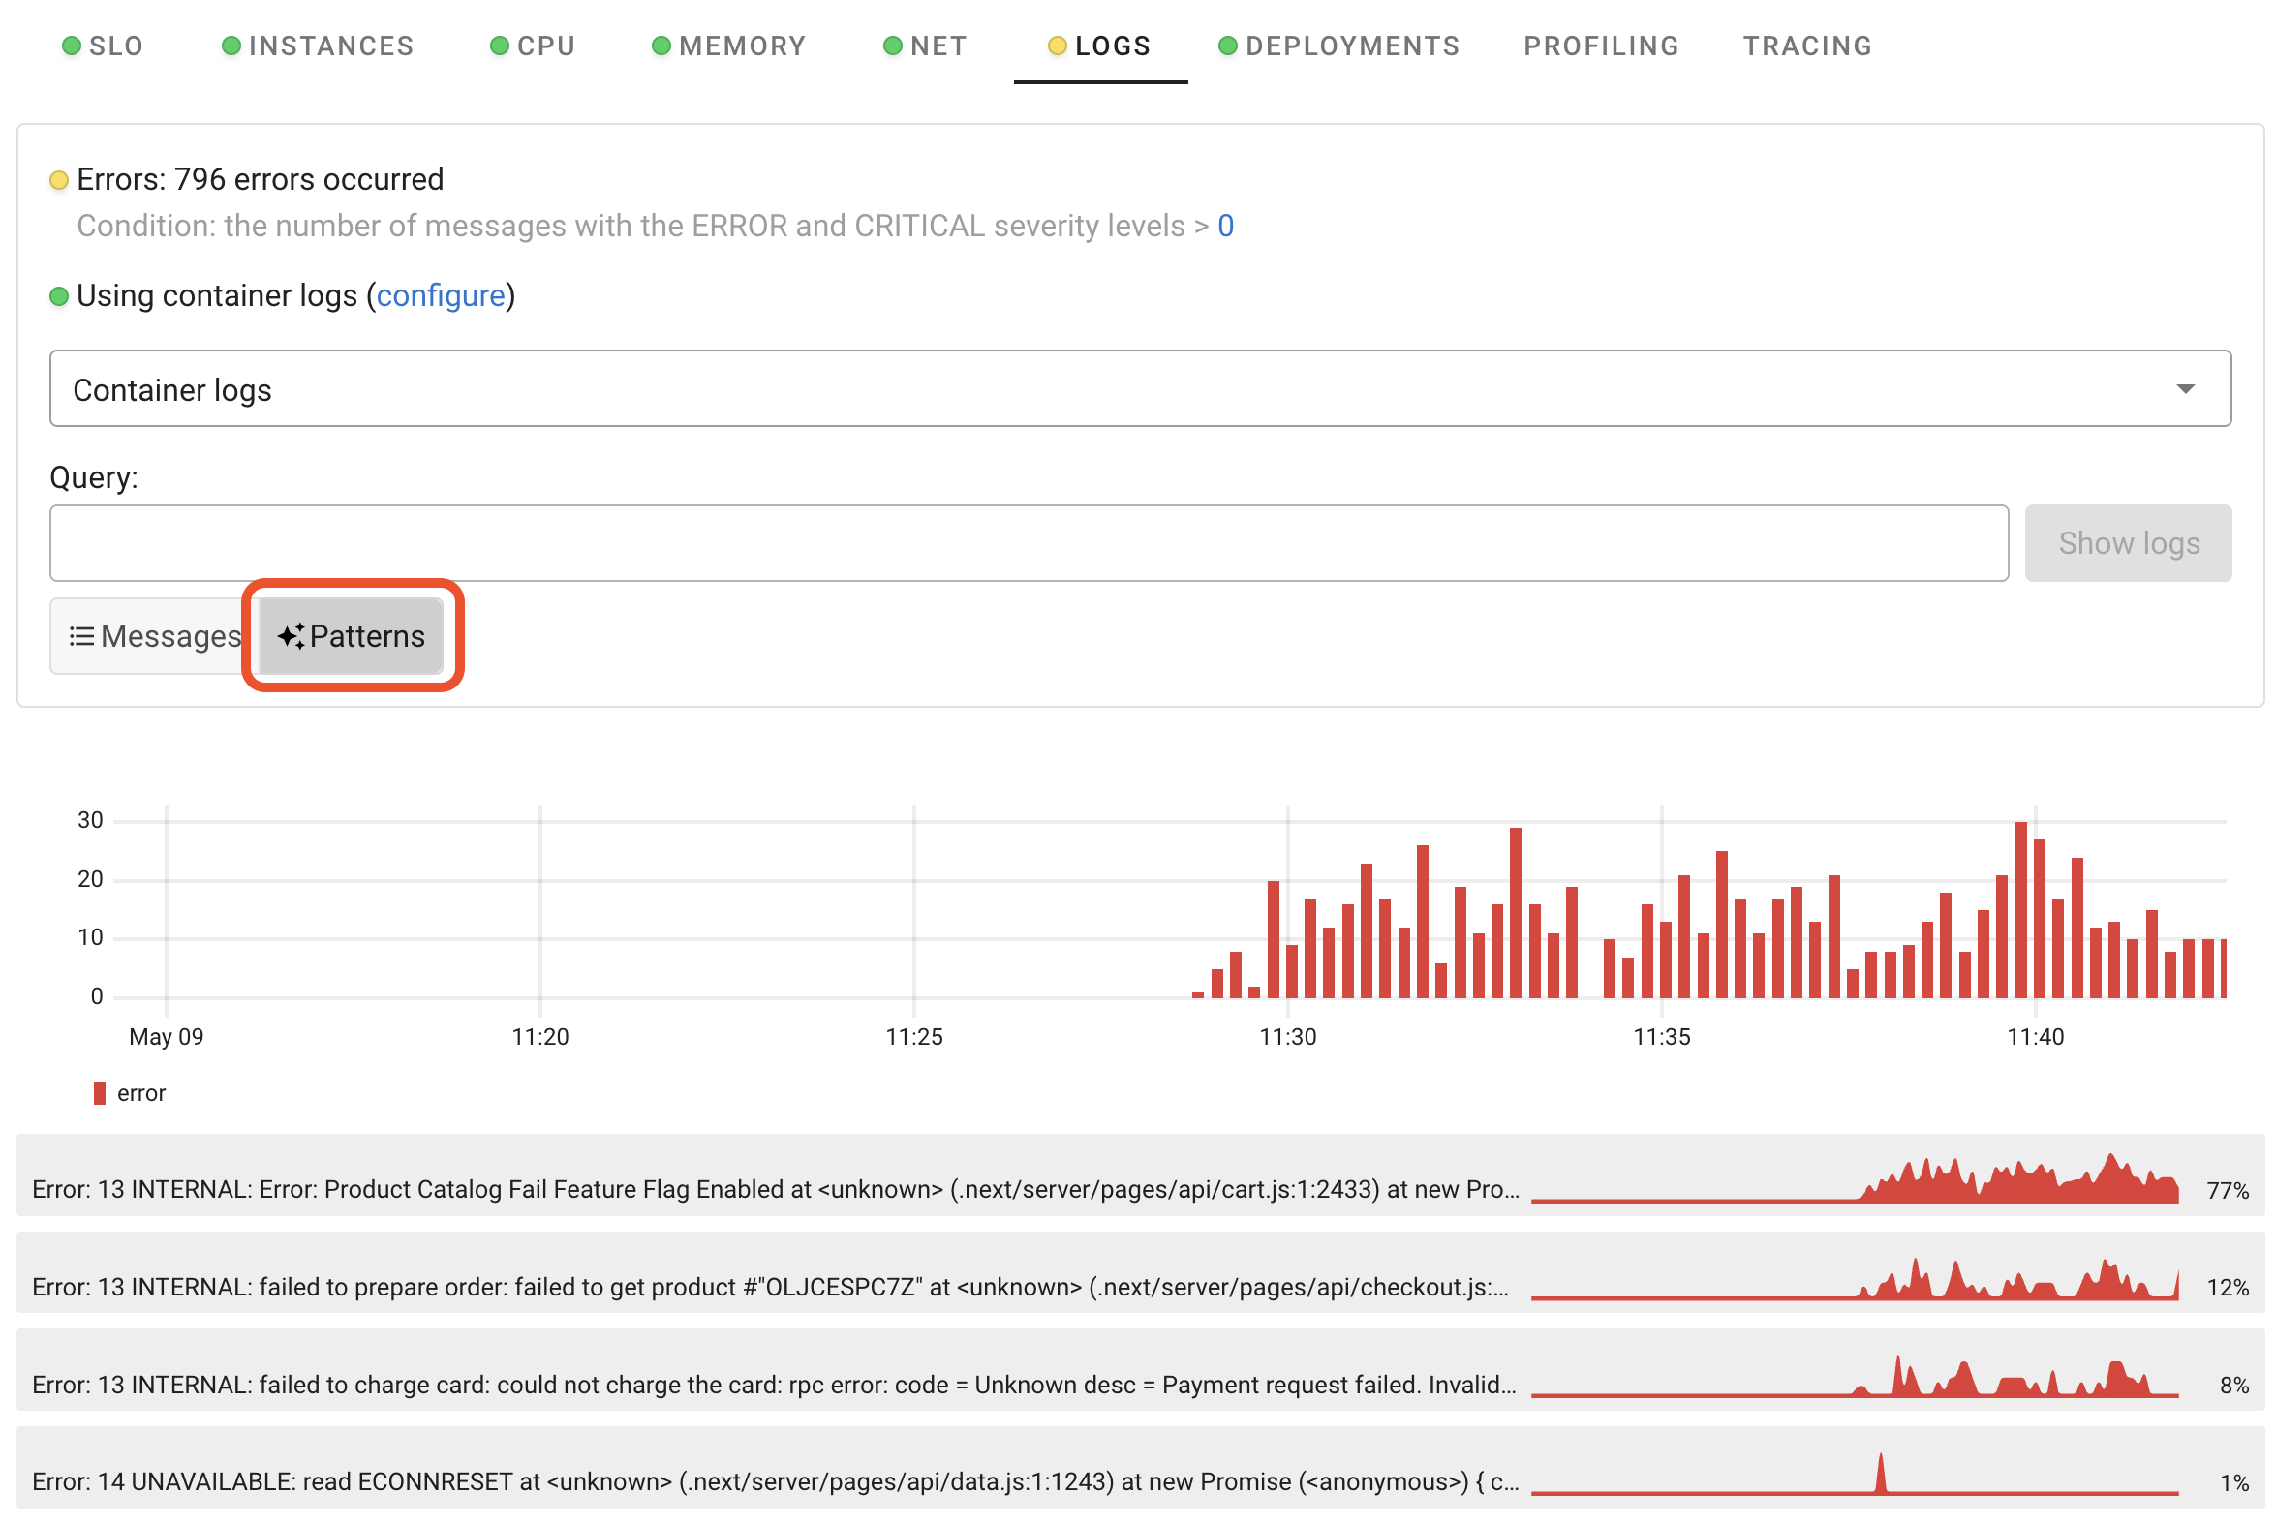Click the yellow status dot on LOGS tab
Viewport: 2276px width, 1524px height.
(x=1057, y=46)
